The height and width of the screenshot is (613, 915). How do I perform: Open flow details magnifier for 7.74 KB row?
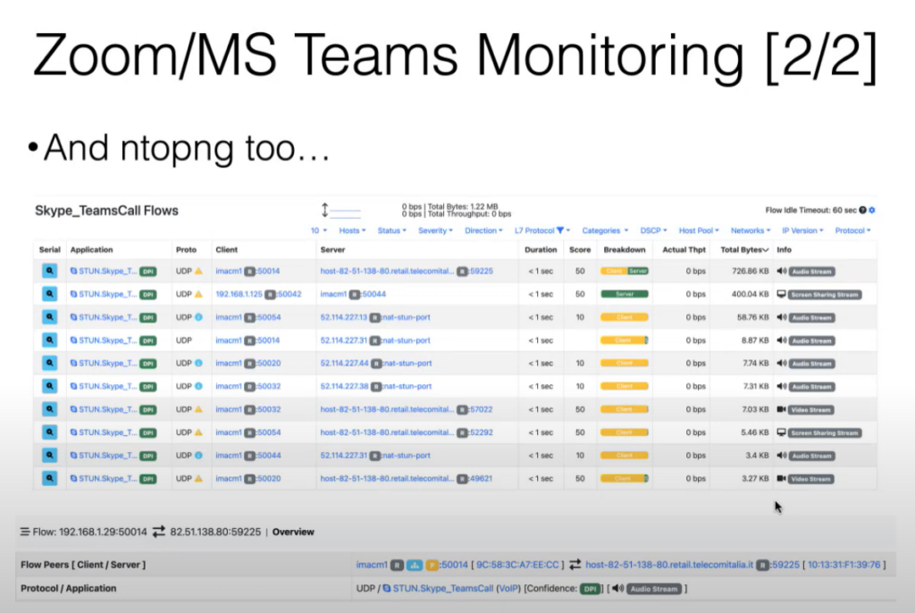pyautogui.click(x=50, y=363)
